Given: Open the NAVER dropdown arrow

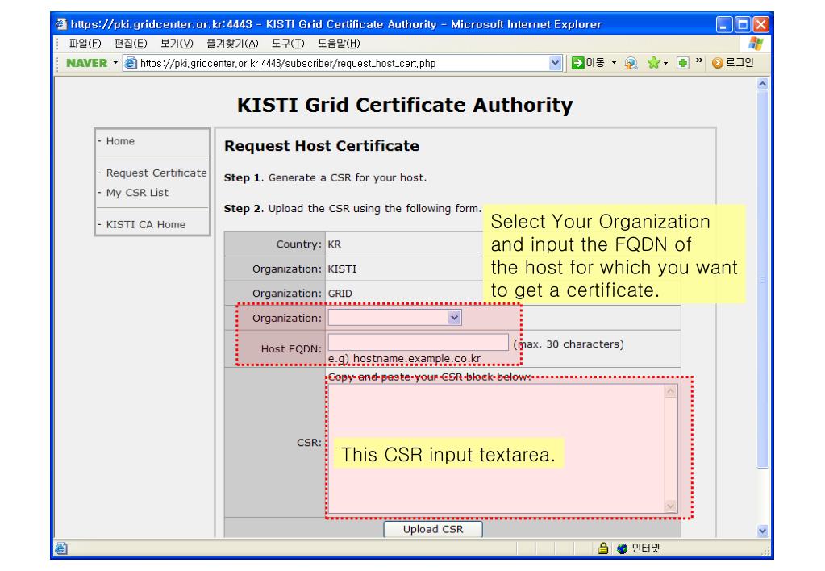Looking at the screenshot, I should point(115,63).
